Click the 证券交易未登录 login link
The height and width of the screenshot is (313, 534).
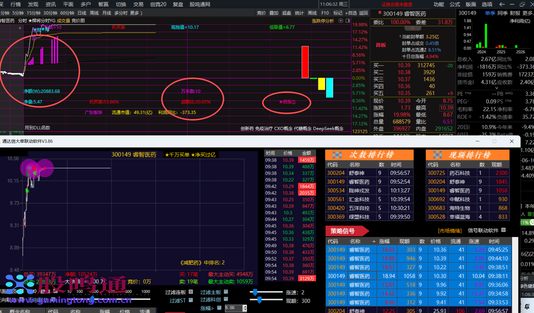coord(397,4)
